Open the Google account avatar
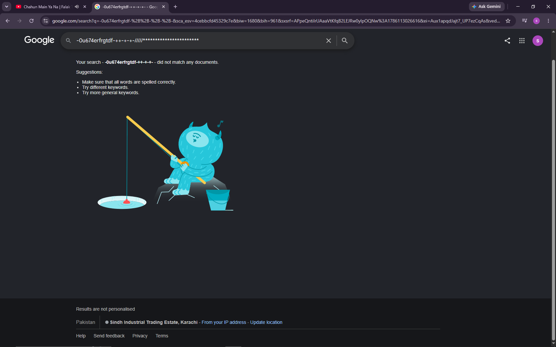Screen dimensions: 556x347 [538, 41]
